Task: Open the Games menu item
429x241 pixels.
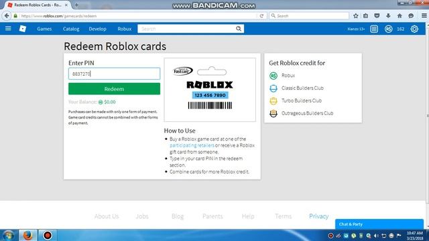Action: (44, 29)
